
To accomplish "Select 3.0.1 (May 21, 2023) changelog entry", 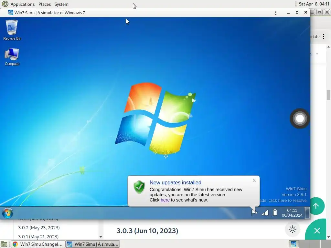I will (38, 237).
